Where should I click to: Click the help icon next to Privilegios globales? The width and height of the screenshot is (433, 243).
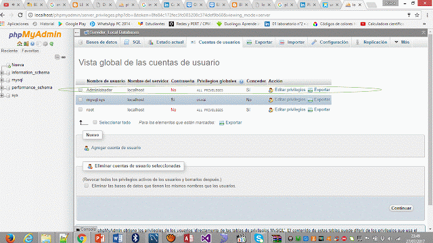[x=242, y=82]
